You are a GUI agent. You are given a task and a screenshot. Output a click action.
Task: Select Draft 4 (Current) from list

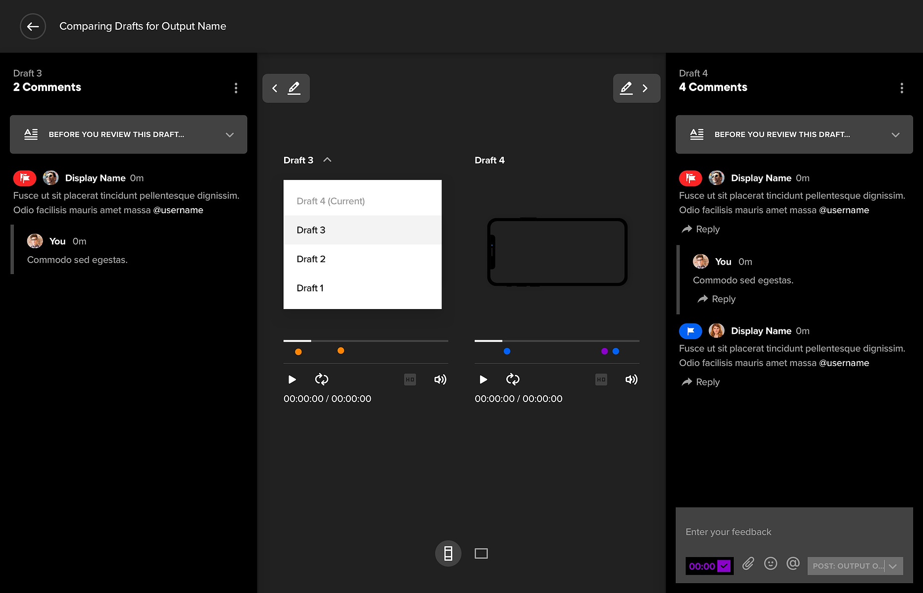tap(362, 201)
